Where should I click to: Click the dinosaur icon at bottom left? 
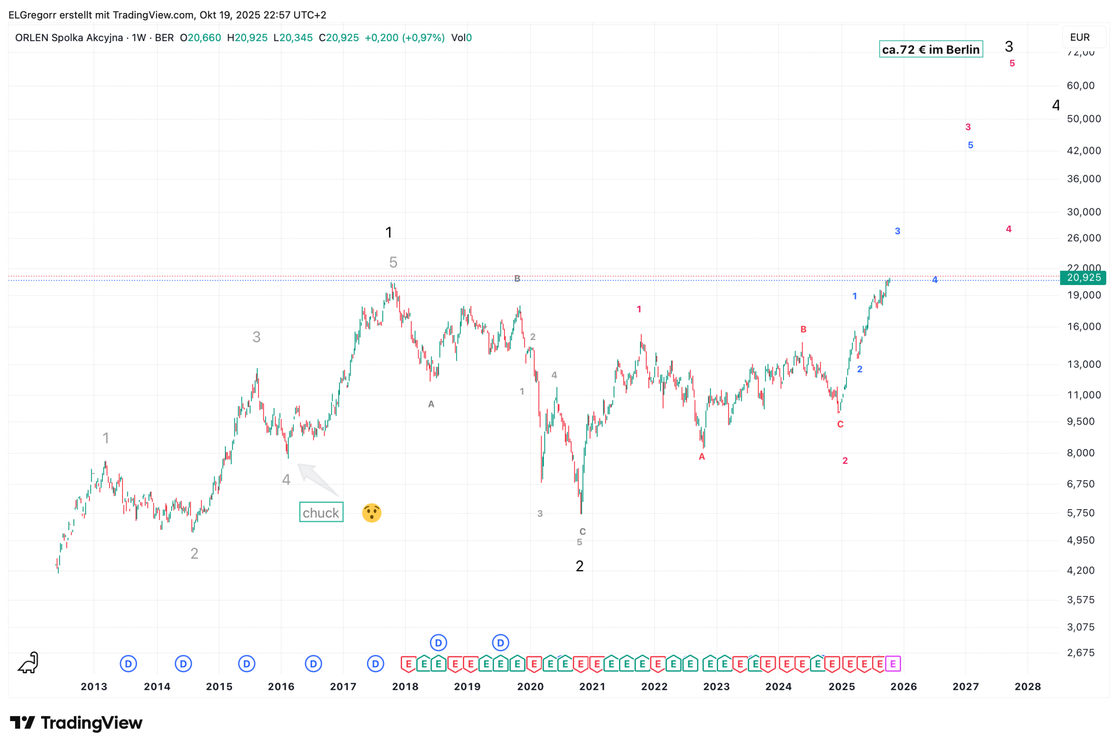tap(29, 663)
